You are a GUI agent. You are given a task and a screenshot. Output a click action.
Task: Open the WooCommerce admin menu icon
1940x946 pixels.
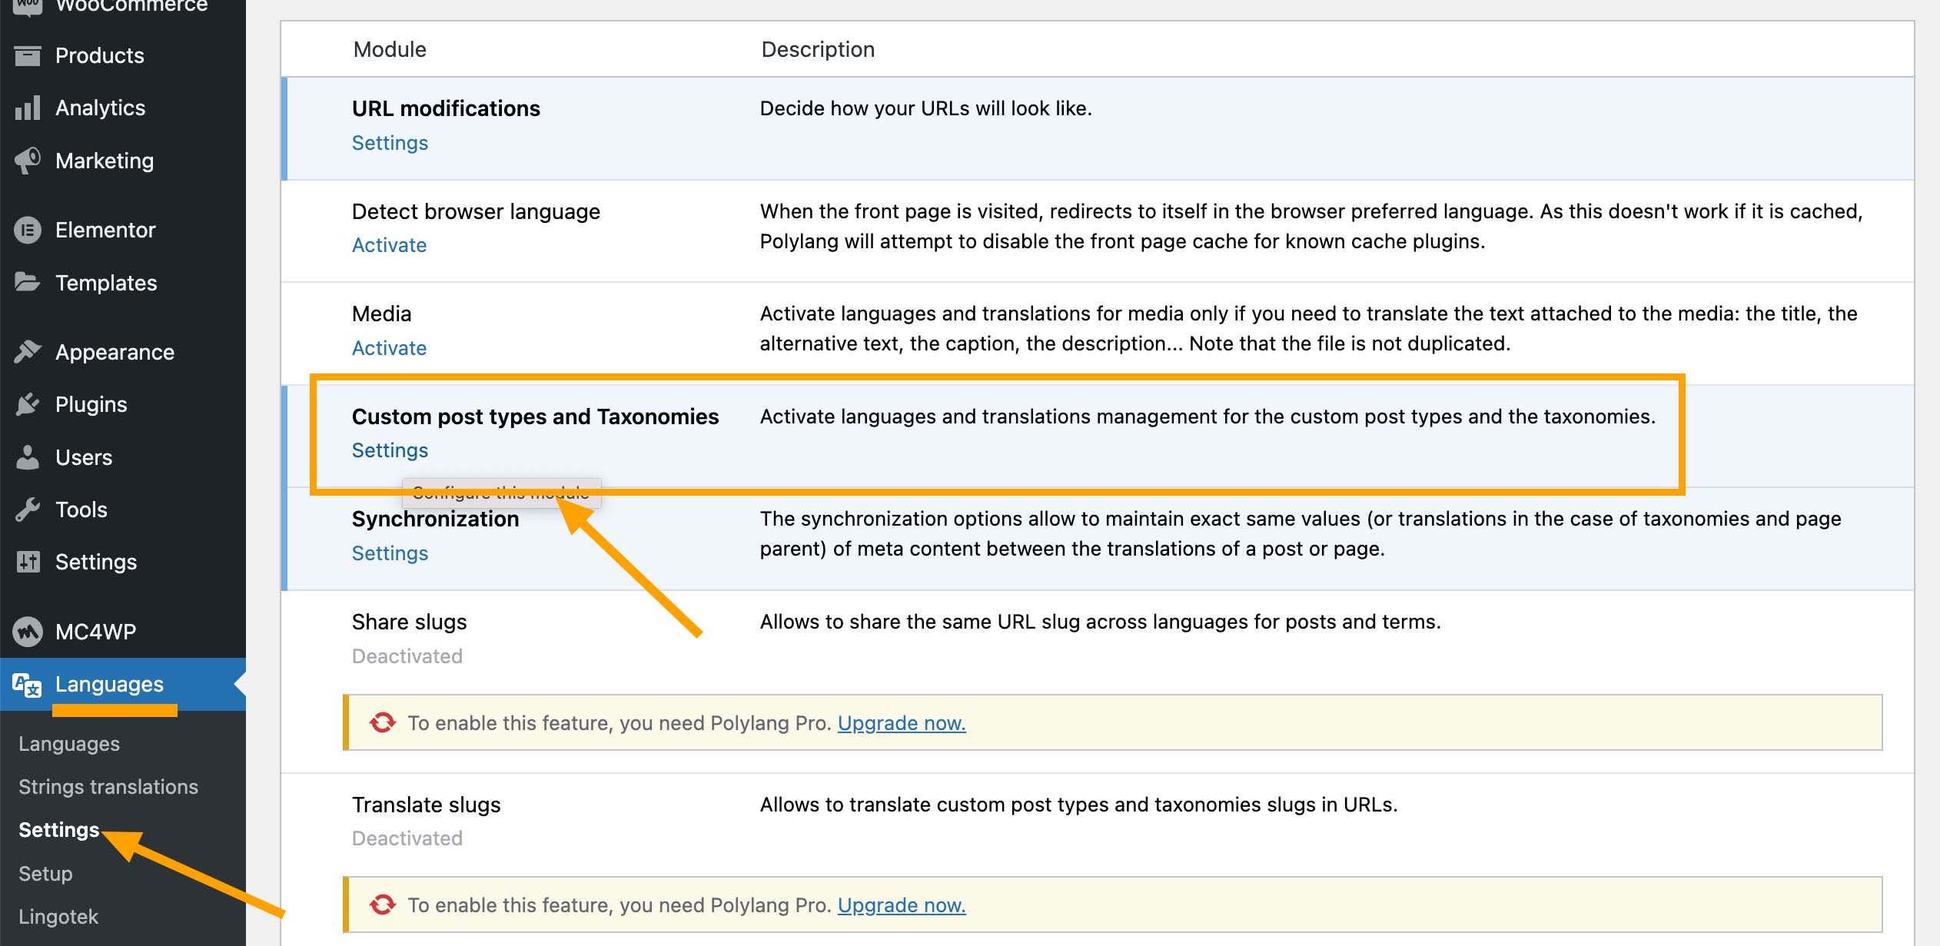coord(28,6)
